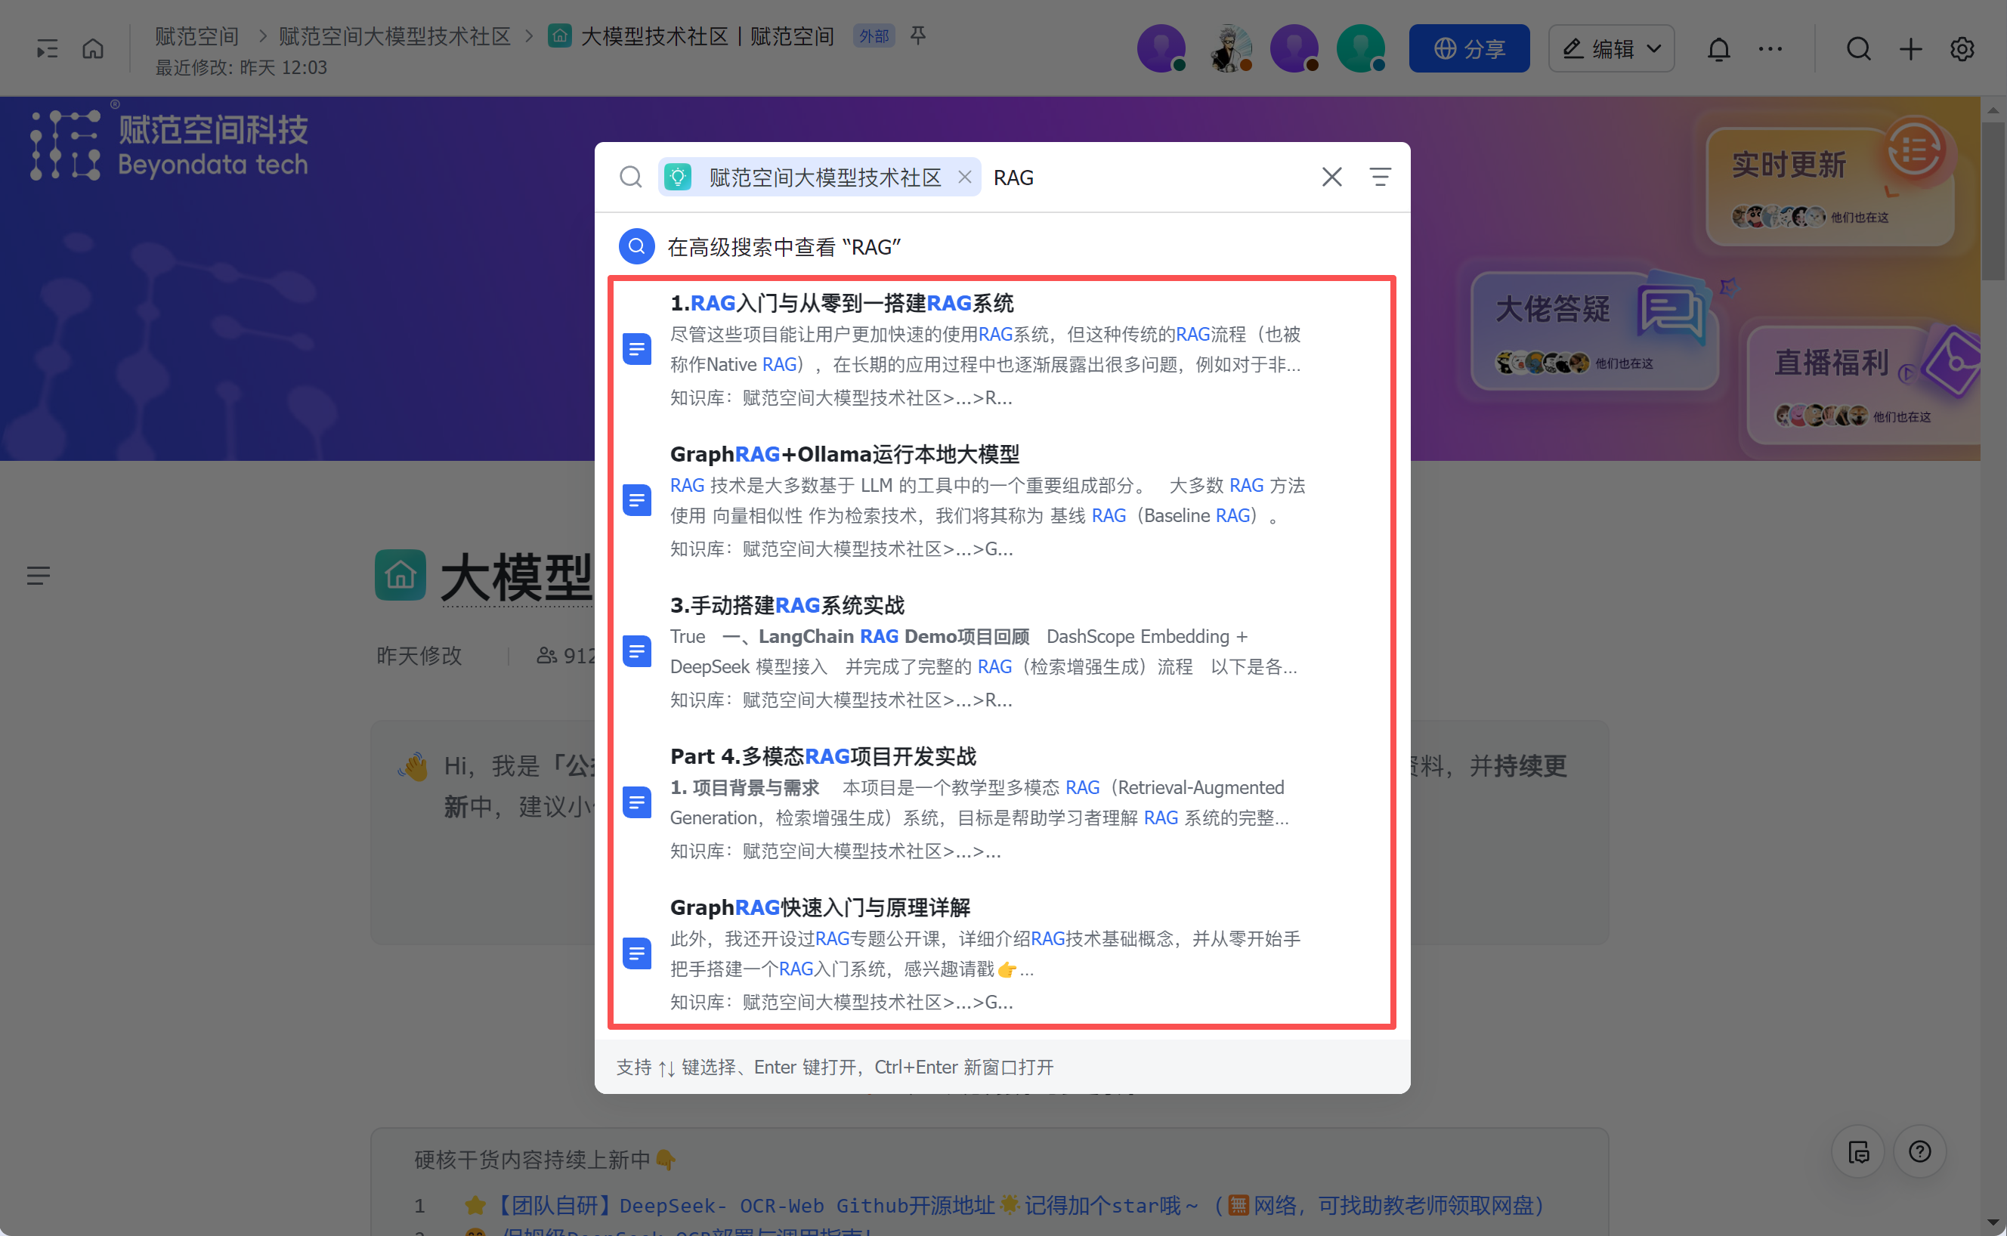Click the search input containing RAG

[1147, 178]
